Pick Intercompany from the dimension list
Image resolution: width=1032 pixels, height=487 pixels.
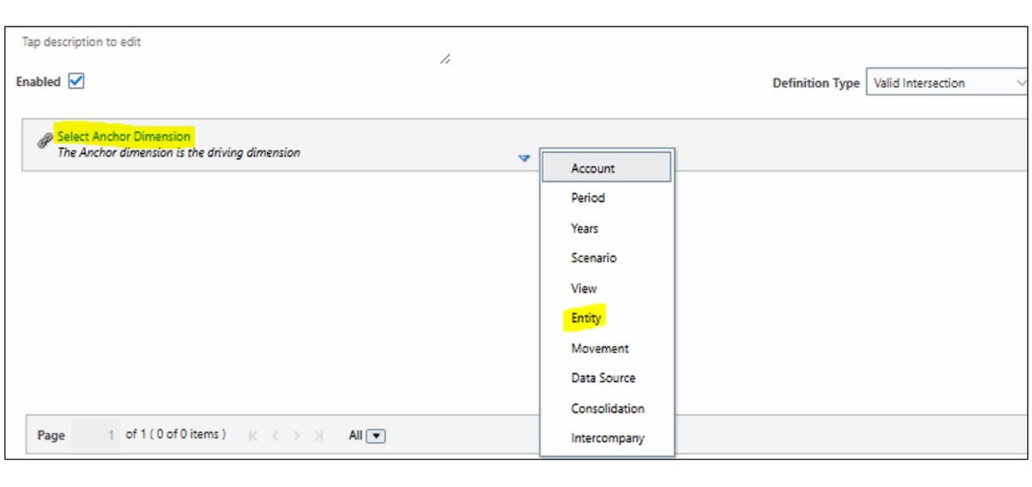click(607, 439)
